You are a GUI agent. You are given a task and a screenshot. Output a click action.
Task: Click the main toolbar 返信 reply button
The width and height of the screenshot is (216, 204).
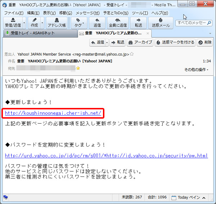click(x=97, y=23)
